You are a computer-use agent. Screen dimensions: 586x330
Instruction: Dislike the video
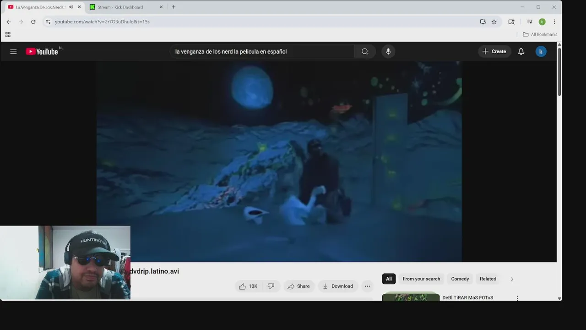(271, 286)
